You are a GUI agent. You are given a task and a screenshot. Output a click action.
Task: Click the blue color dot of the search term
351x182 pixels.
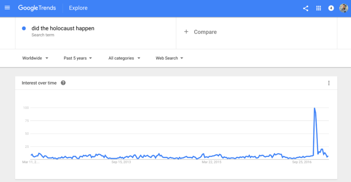pyautogui.click(x=24, y=28)
